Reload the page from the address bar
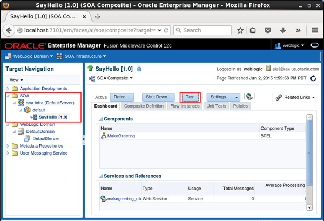Image resolution: width=324 pixels, height=221 pixels. coord(167,30)
